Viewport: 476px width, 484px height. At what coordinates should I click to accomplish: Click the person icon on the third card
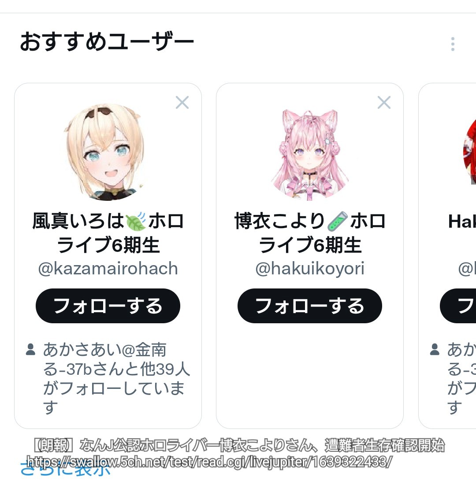435,349
